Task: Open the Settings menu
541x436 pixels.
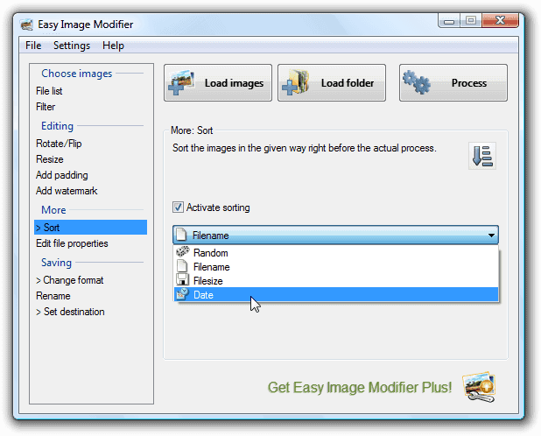Action: point(72,46)
